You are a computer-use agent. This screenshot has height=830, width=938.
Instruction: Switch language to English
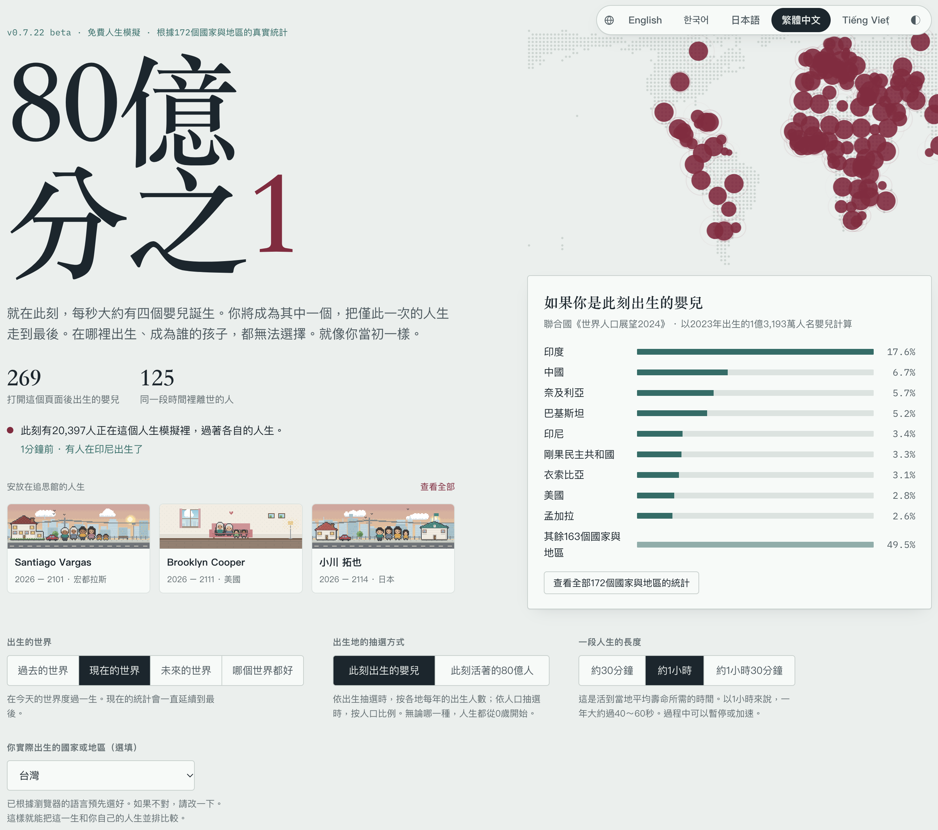coord(645,20)
